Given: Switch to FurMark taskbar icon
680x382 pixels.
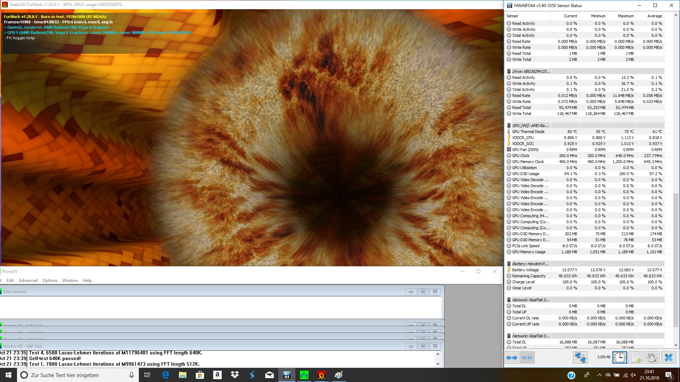Looking at the screenshot, I should (321, 375).
